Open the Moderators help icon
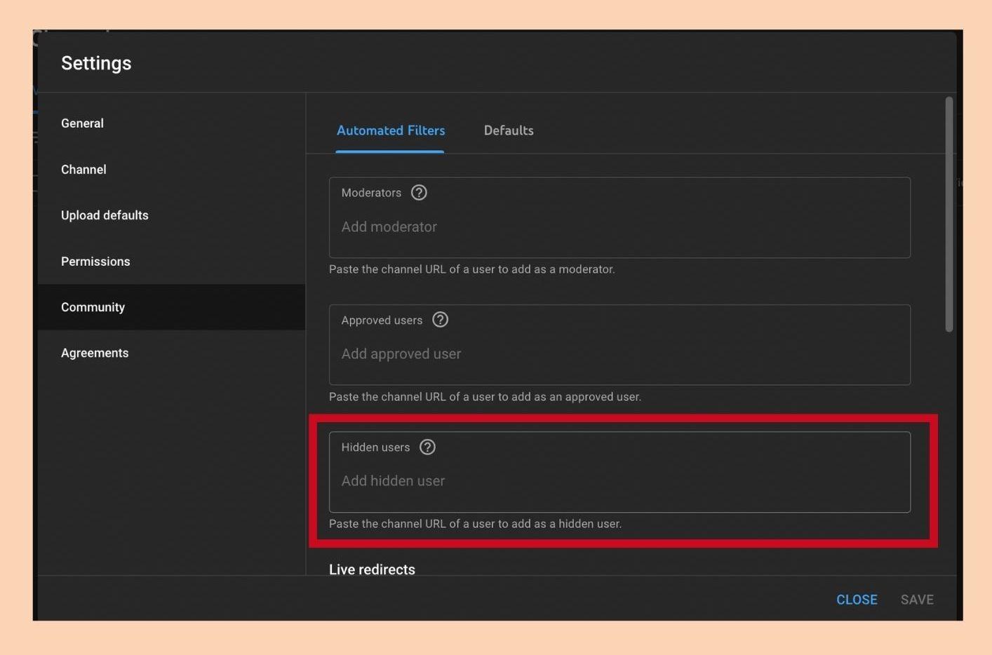This screenshot has width=992, height=655. tap(419, 193)
